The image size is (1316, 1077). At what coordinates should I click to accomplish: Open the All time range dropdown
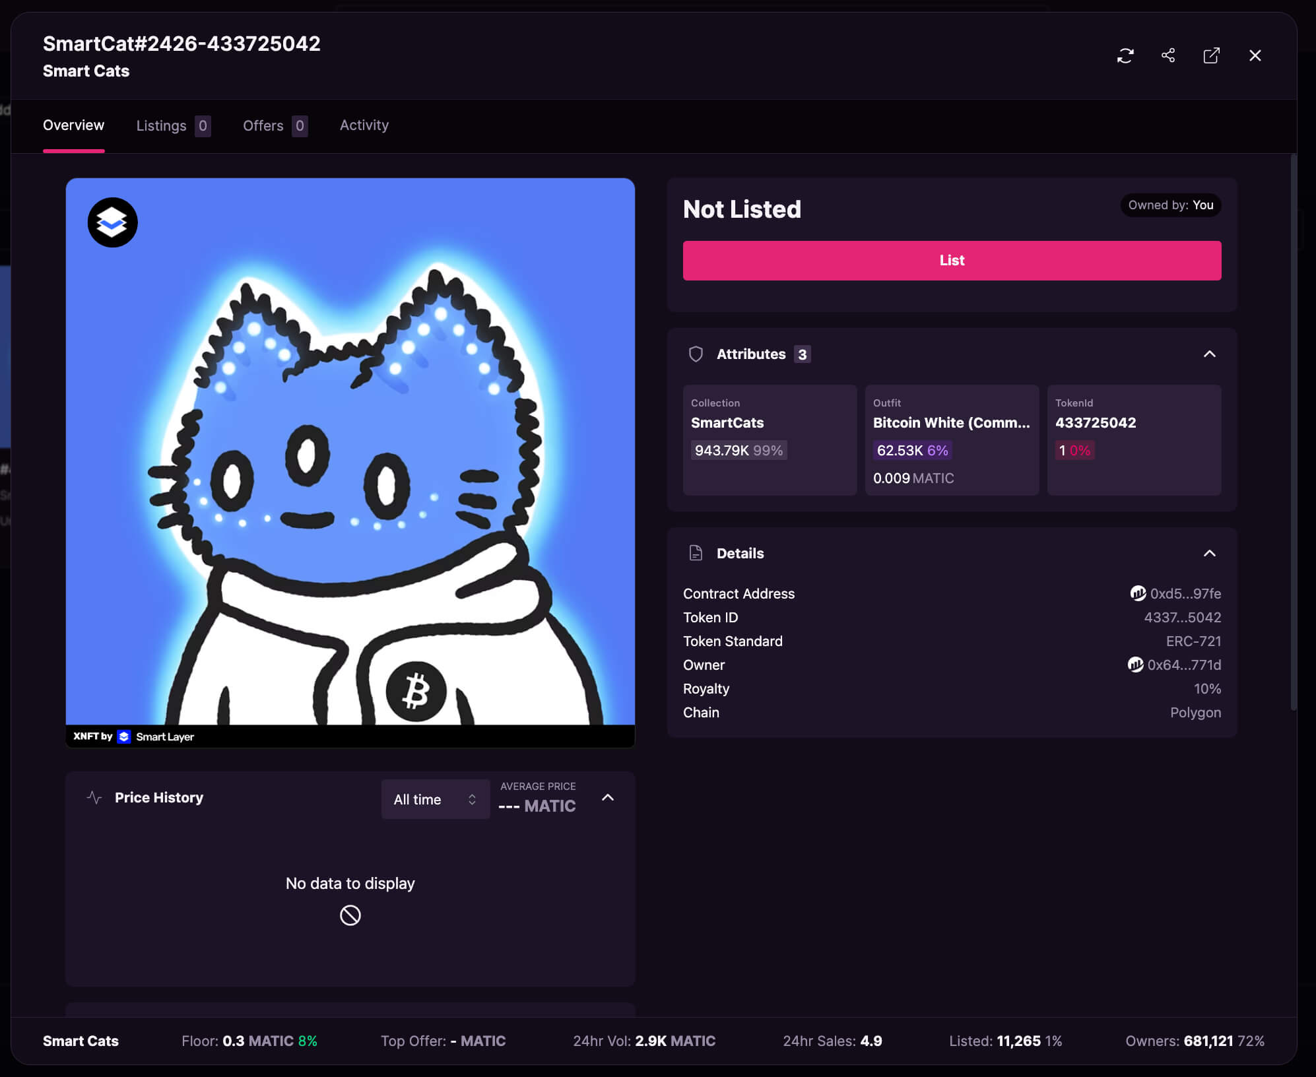coord(435,799)
